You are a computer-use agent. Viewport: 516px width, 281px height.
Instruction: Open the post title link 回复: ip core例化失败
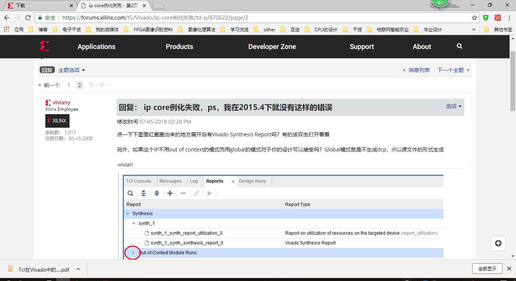coord(226,108)
